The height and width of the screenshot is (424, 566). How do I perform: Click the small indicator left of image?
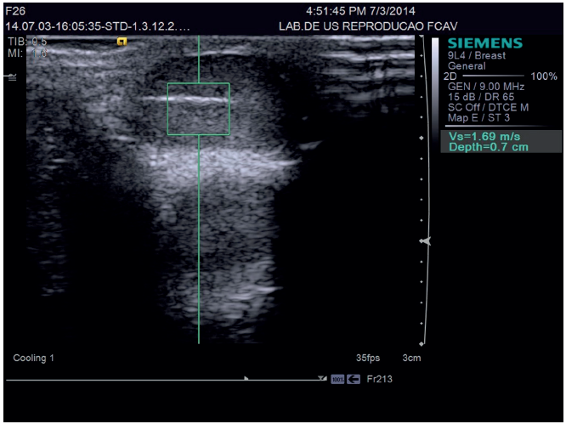click(12, 76)
